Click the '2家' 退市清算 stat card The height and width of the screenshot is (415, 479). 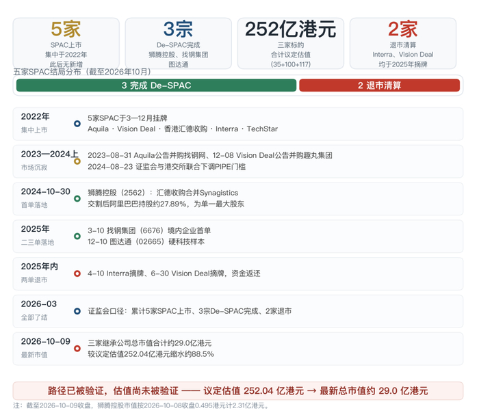[403, 43]
